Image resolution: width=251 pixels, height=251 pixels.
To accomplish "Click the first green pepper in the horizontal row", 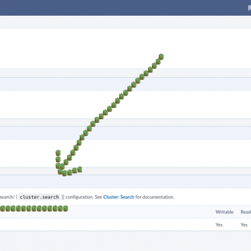I will (3, 208).
